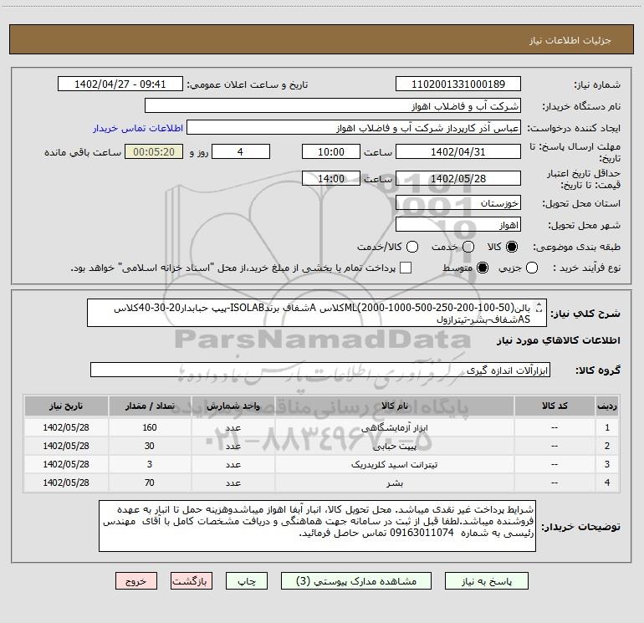644x623 pixels.
Task: Click the توضیحات خریدار text area
Action: (x=317, y=526)
